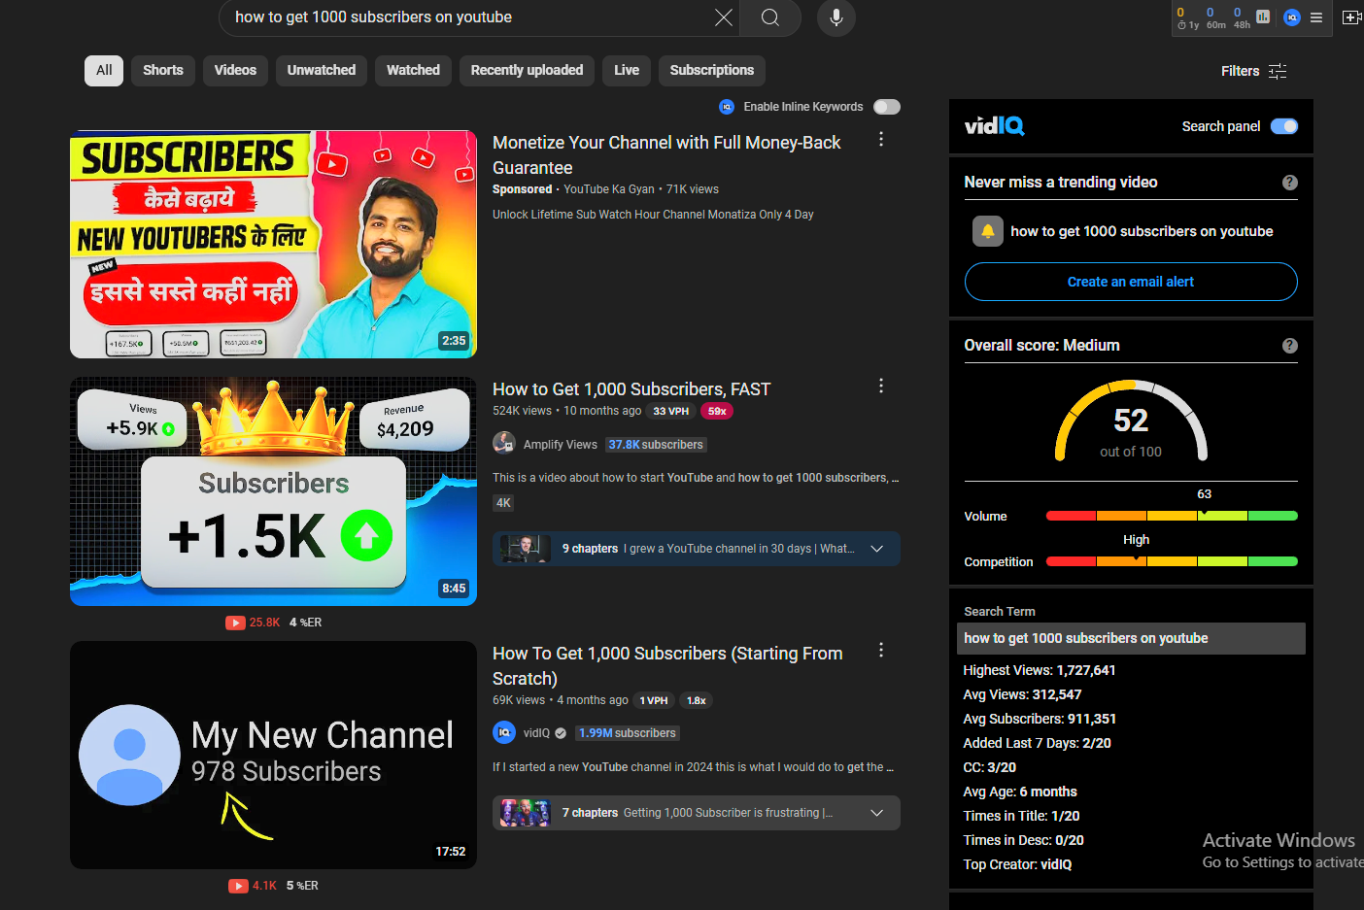Open options menu for the Starting From Scratch video

881,650
